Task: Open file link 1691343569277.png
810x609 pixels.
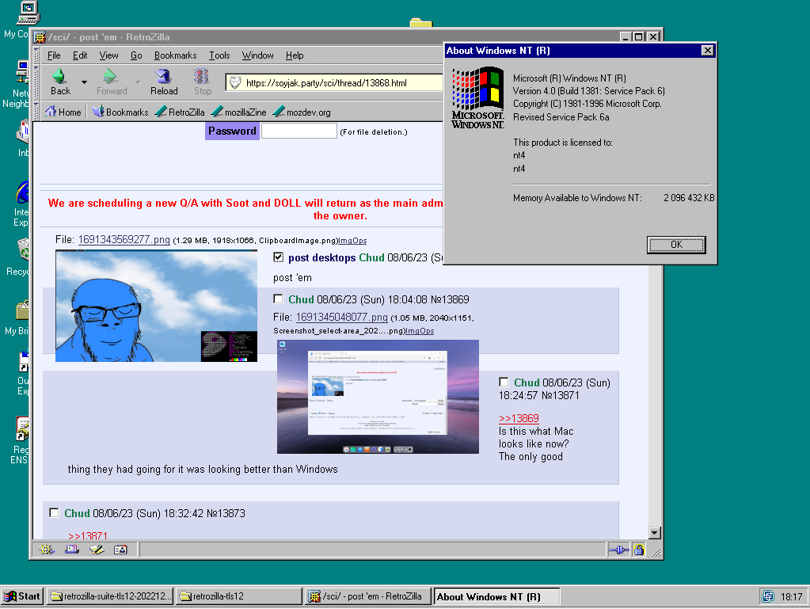Action: tap(124, 240)
